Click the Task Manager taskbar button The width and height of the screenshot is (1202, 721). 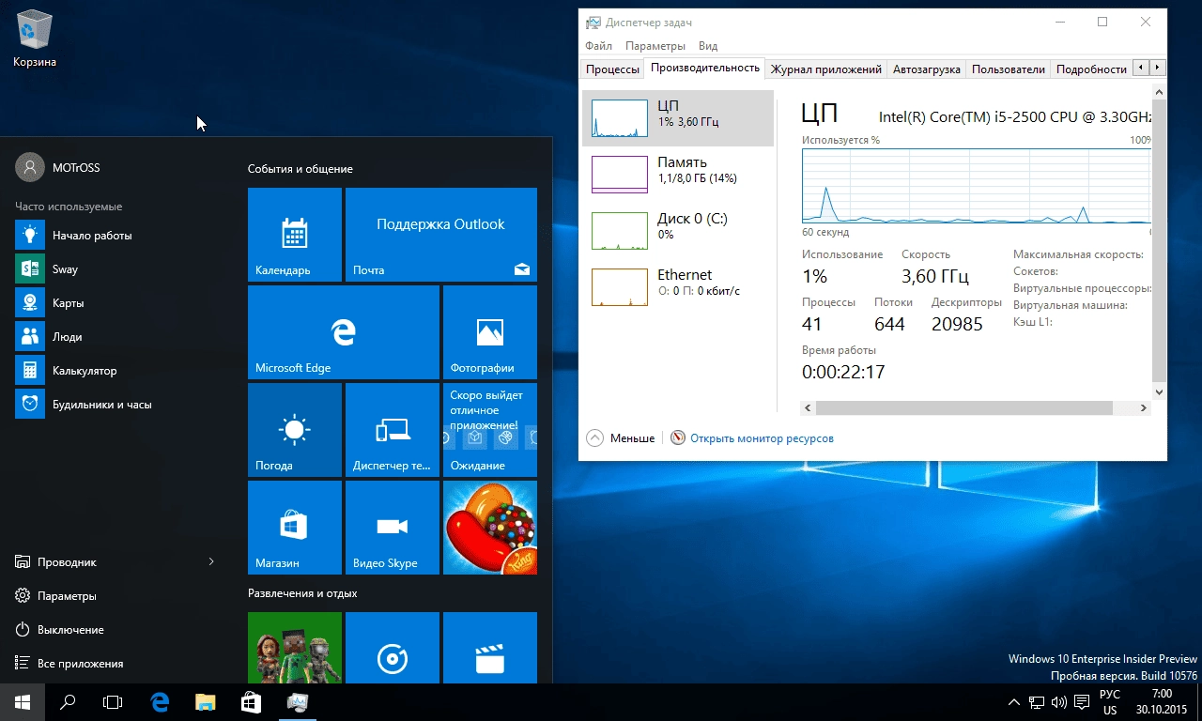point(298,702)
